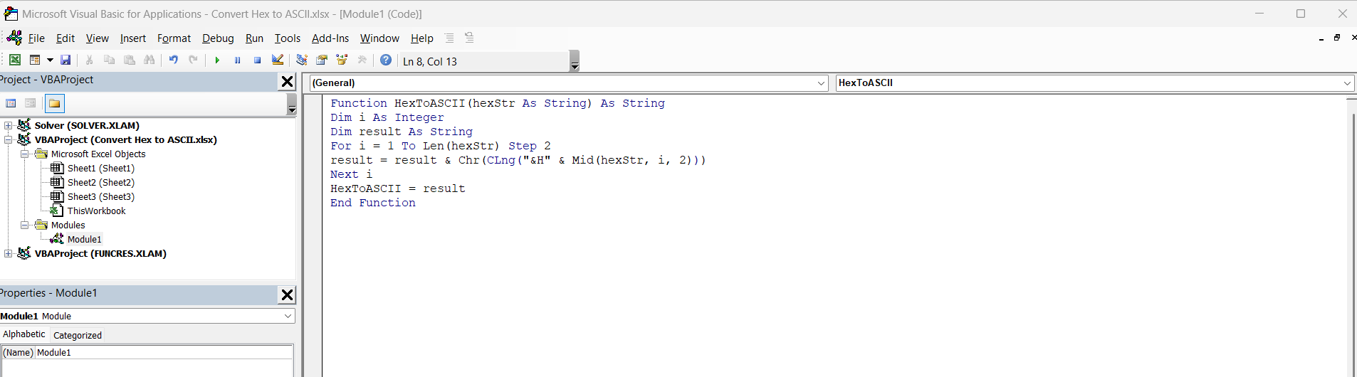The width and height of the screenshot is (1357, 377).
Task: Collapse the Microsoft Excel Objects folder
Action: pyautogui.click(x=25, y=154)
